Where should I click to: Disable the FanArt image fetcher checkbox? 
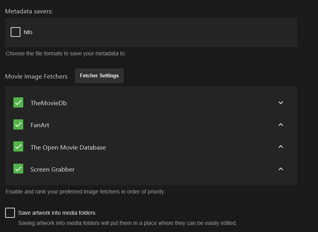click(x=18, y=125)
